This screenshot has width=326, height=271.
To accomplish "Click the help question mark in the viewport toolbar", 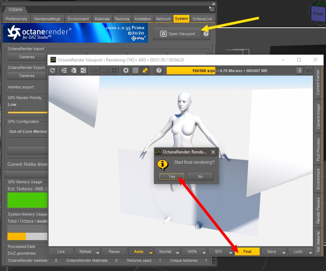I will point(159,71).
